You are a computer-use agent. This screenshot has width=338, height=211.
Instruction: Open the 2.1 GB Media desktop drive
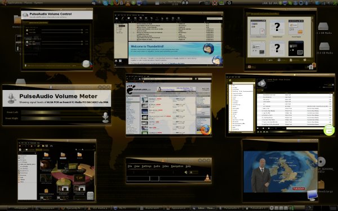pyautogui.click(x=323, y=28)
